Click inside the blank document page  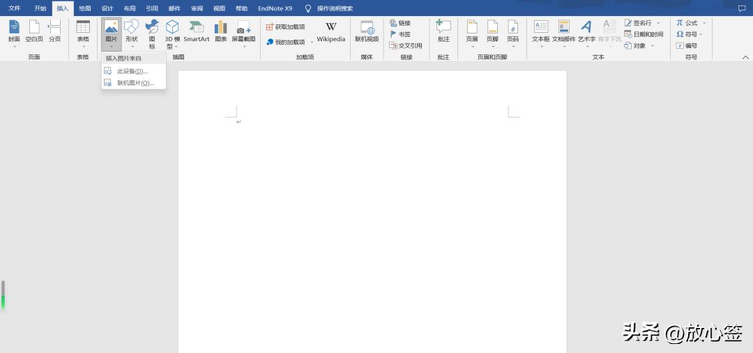click(x=372, y=211)
